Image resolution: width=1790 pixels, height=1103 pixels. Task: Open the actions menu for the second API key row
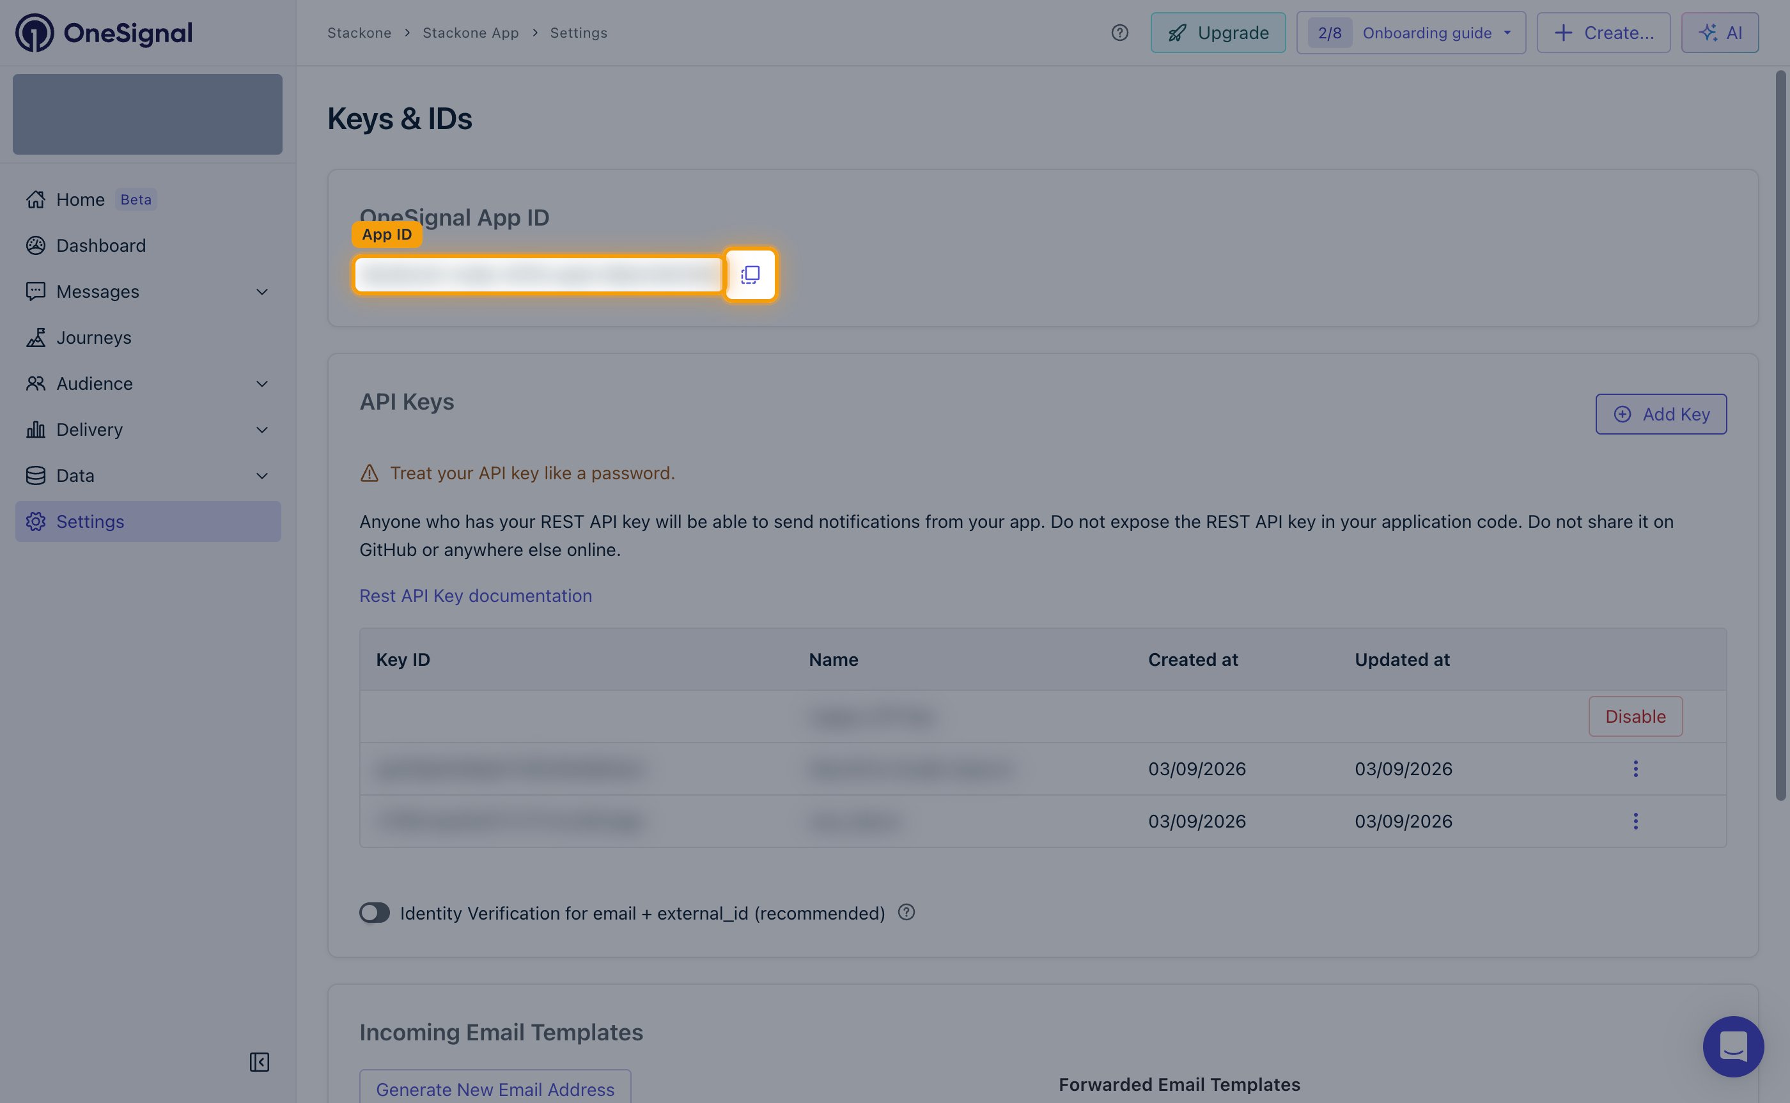[x=1635, y=769]
